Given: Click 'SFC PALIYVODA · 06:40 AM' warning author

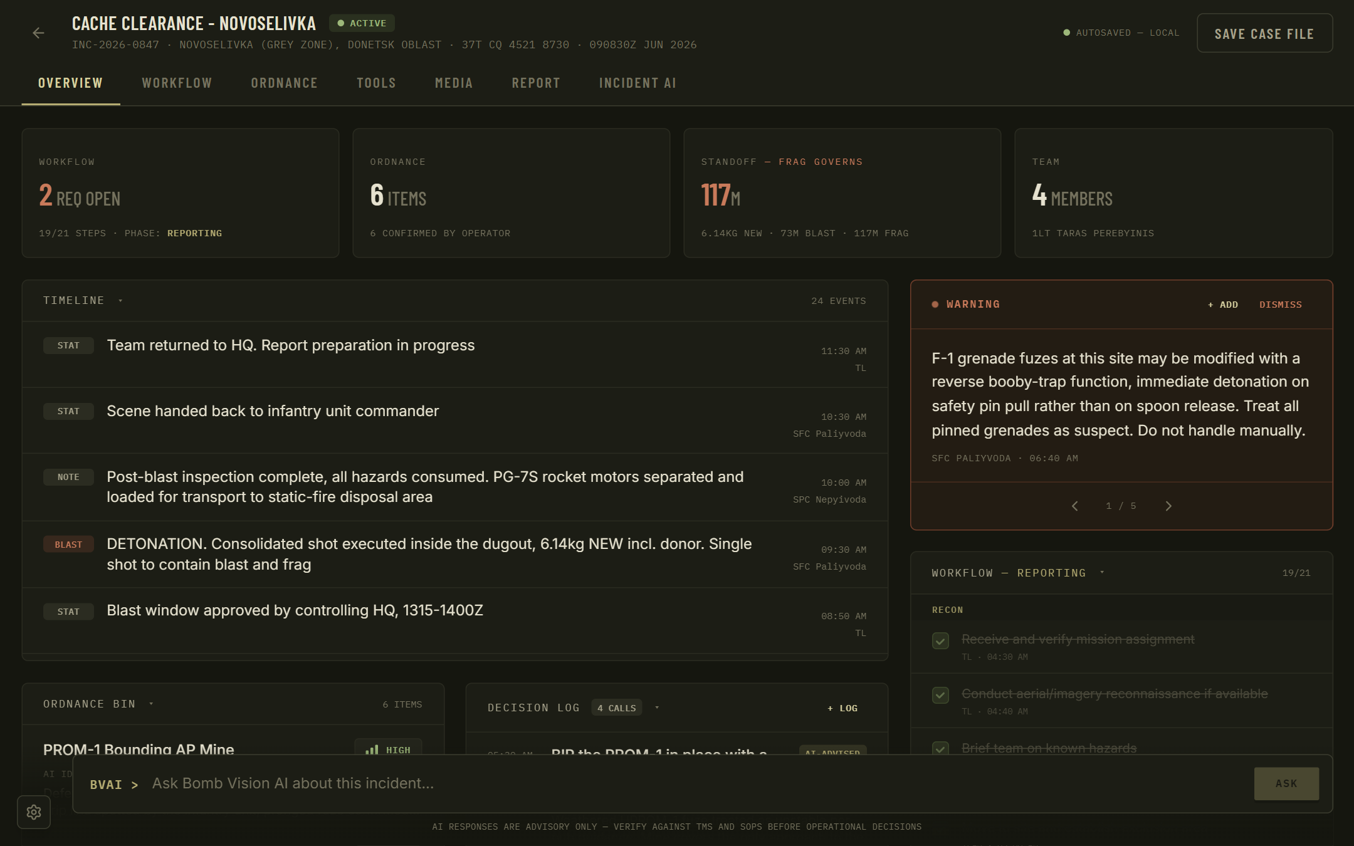Looking at the screenshot, I should point(1005,458).
